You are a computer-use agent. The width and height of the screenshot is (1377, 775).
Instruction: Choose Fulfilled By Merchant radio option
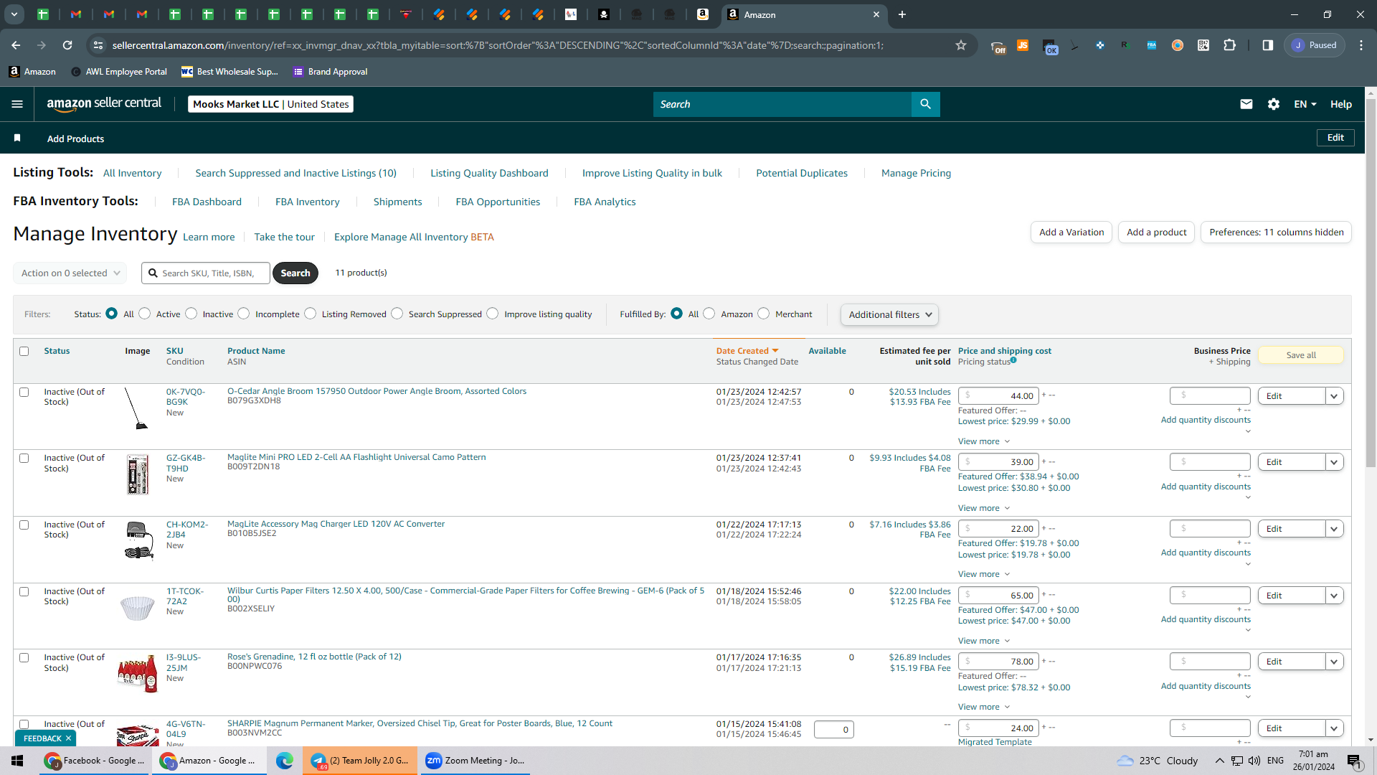764,314
